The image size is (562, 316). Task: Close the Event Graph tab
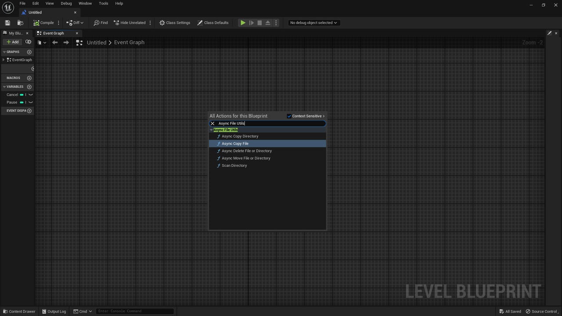coord(77,33)
